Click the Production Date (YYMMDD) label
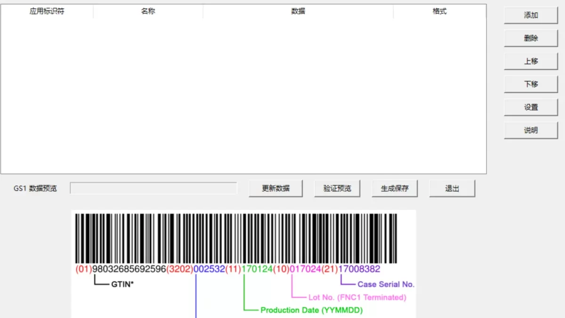 (x=312, y=310)
